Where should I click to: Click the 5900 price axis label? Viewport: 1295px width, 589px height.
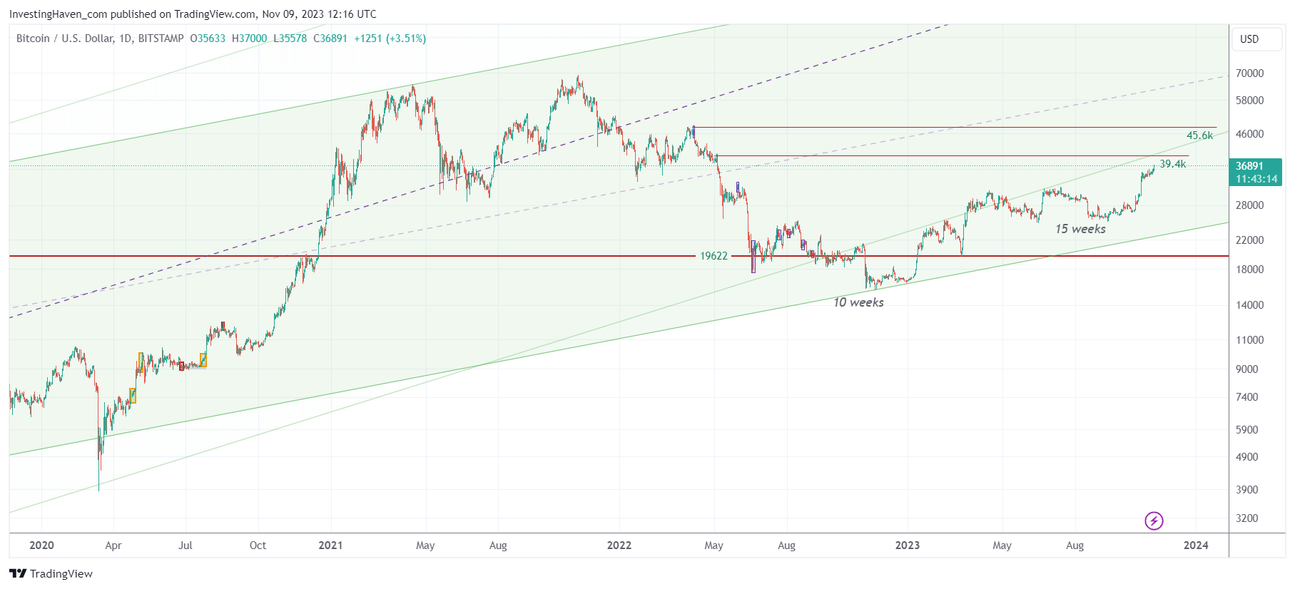[1246, 430]
